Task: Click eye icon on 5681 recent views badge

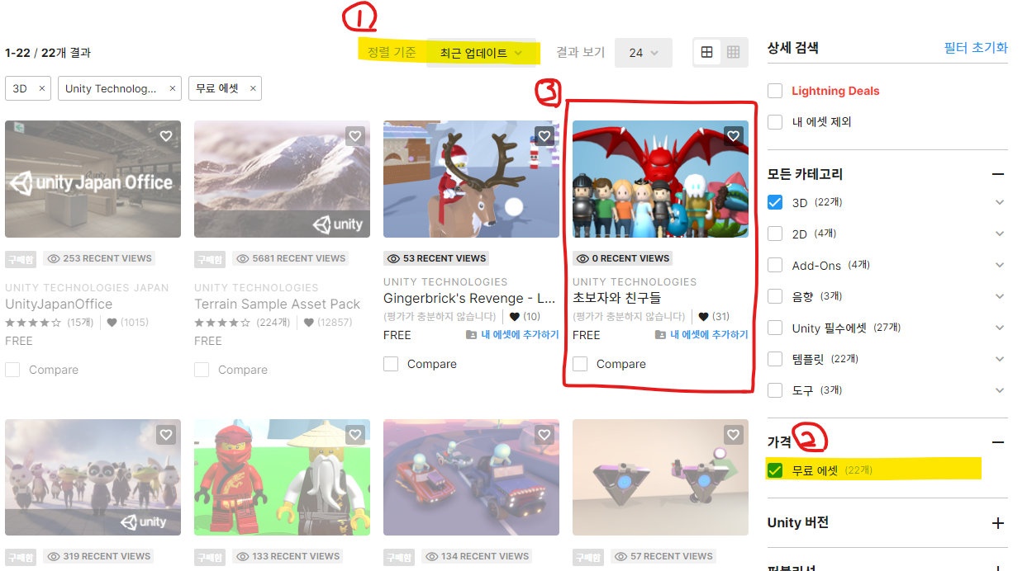Action: 243,258
